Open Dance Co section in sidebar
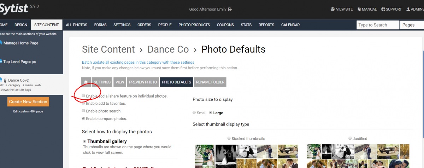Screen dimensions: 424x168 pyautogui.click(x=16, y=80)
